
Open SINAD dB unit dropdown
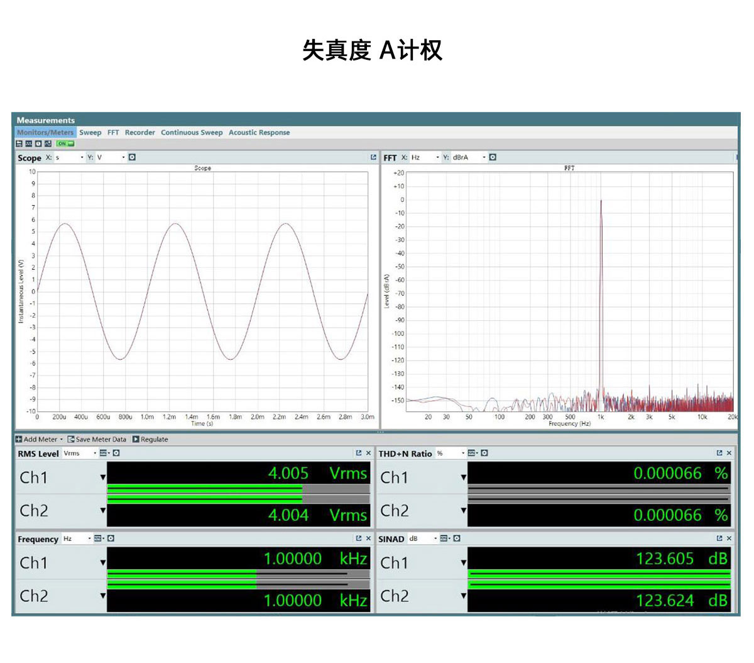pos(423,538)
